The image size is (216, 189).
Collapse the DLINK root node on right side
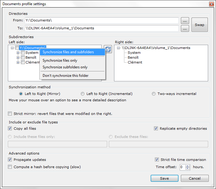click(118, 48)
